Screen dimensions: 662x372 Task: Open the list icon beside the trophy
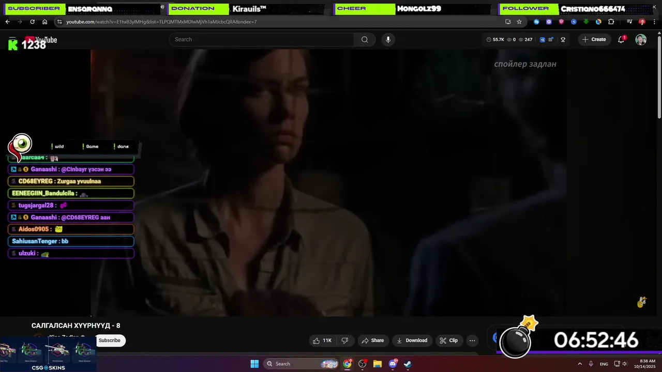click(x=551, y=39)
